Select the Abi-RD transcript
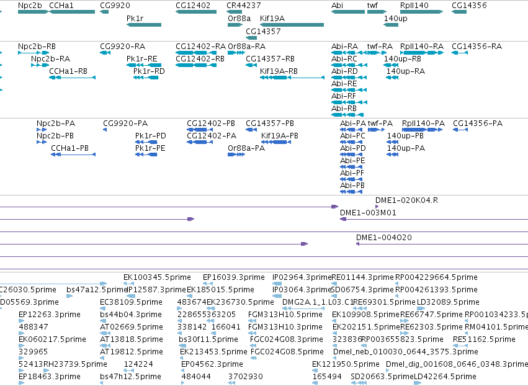Image resolution: width=528 pixels, height=386 pixels. pos(349,78)
